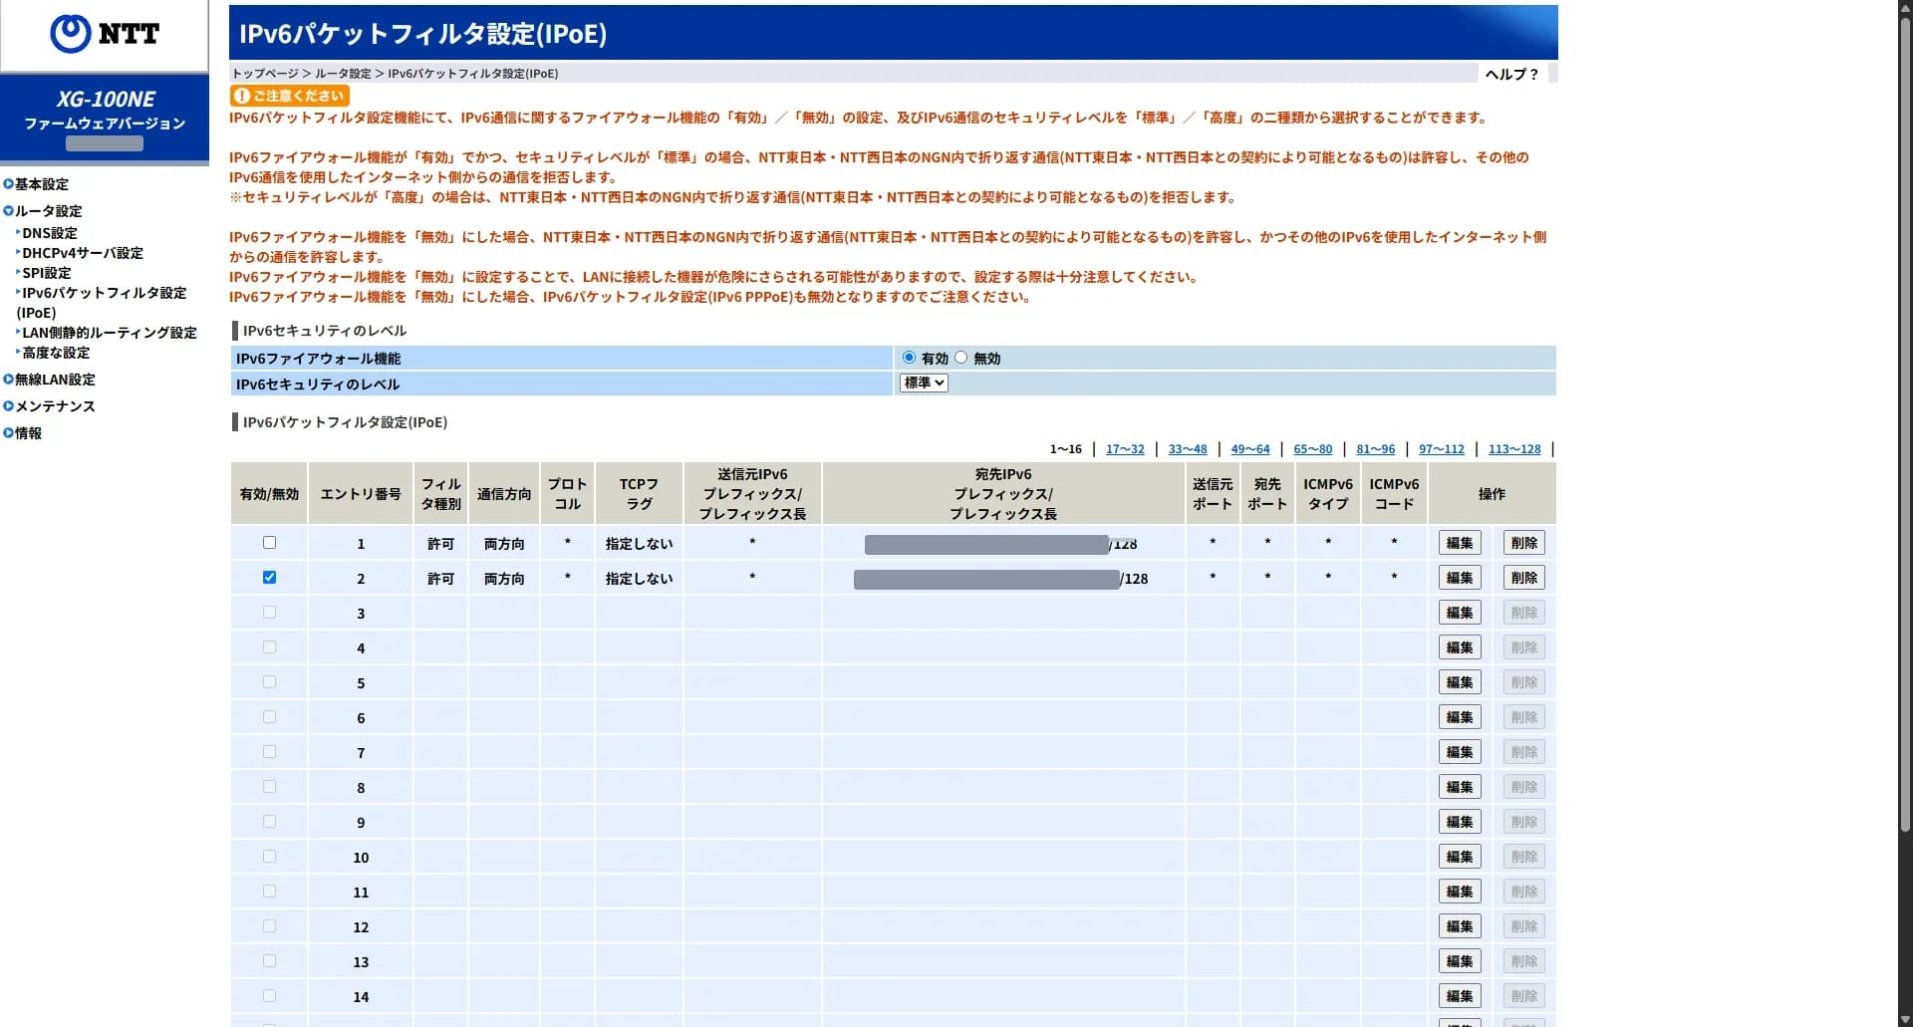Go to entries page 33~48
Image resolution: width=1913 pixels, height=1027 pixels.
tap(1188, 449)
